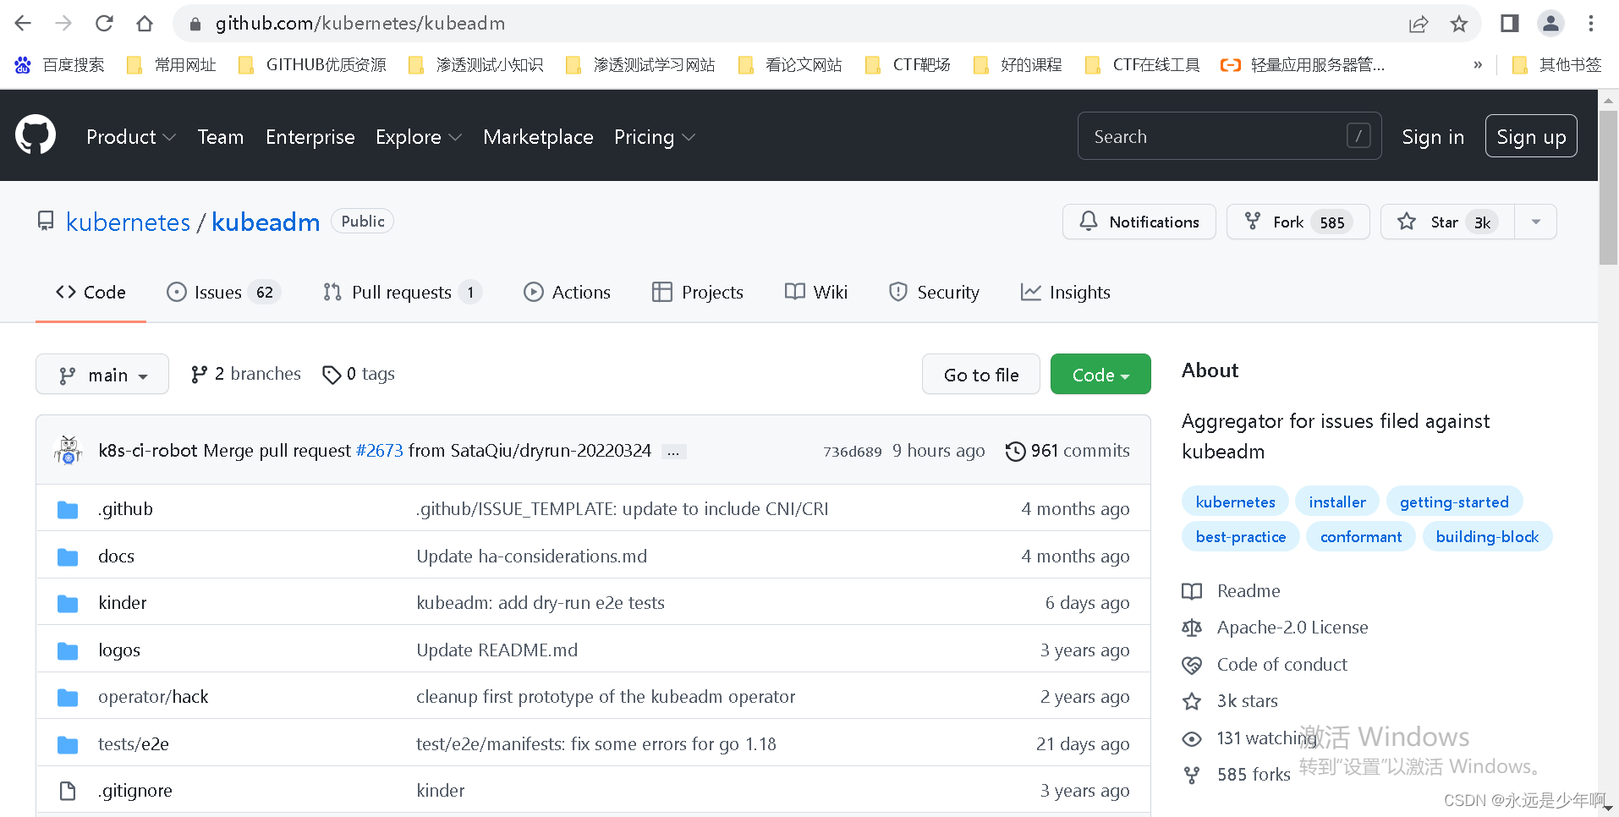Show more bookmarks with double chevron
1619x817 pixels.
click(x=1478, y=65)
